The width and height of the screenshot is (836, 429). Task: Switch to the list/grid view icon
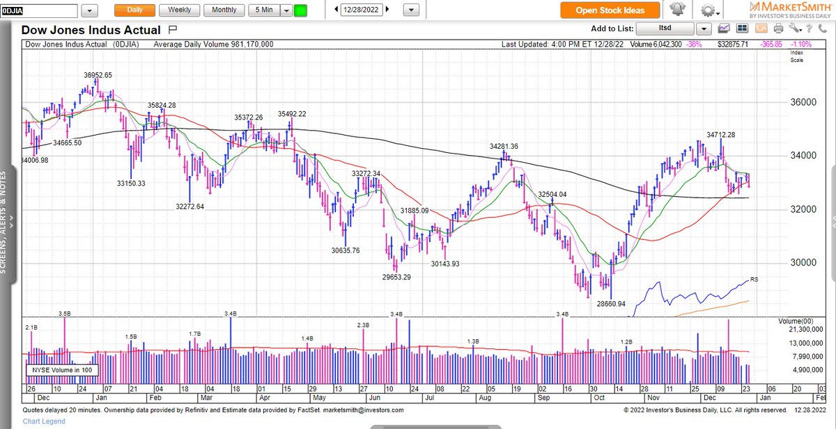(742, 29)
